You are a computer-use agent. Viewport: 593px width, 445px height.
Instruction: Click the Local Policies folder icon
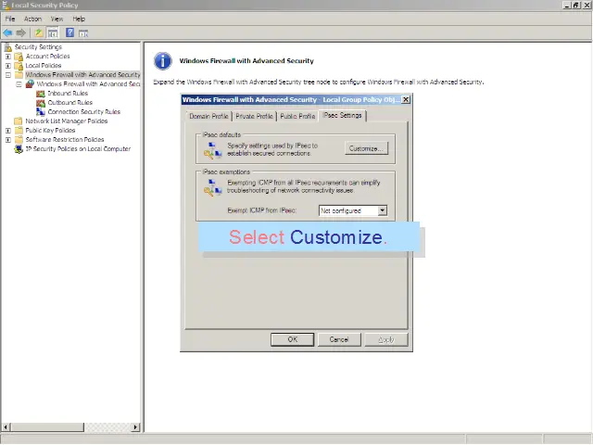point(19,66)
